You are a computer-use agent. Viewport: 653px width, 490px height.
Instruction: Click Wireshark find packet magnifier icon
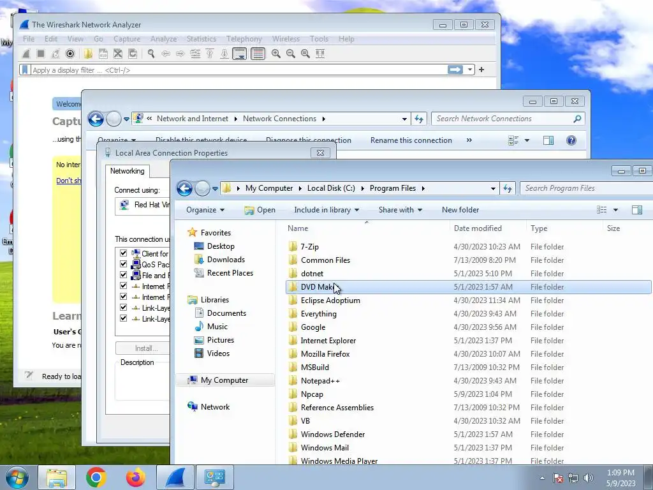150,54
